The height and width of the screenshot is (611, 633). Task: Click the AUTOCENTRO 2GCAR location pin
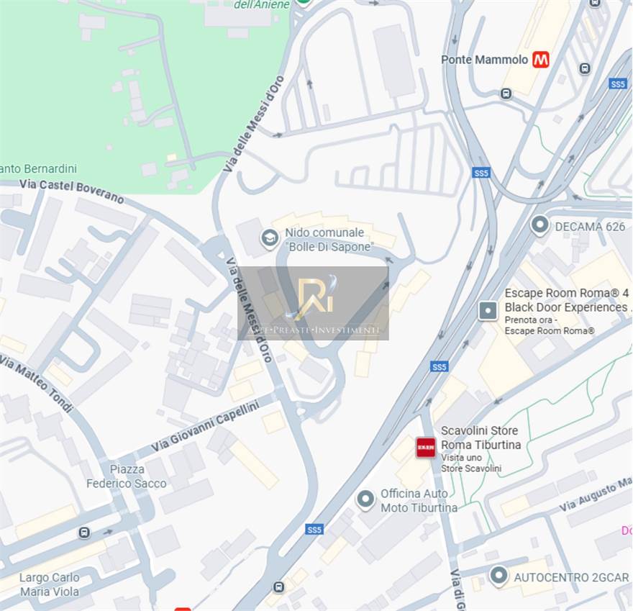point(498,576)
